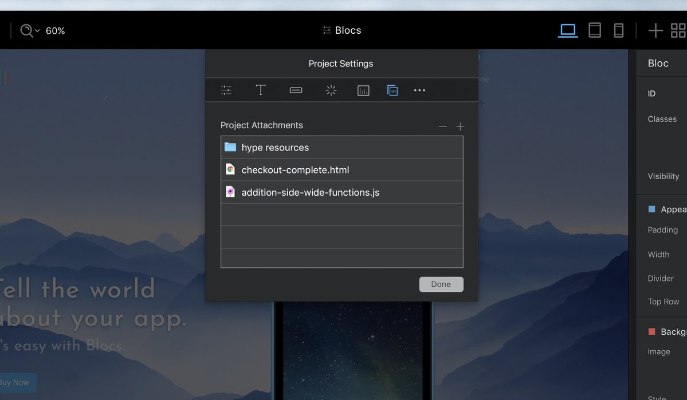The image size is (687, 400).
Task: Click the blue Appearance section swatch
Action: tap(651, 209)
